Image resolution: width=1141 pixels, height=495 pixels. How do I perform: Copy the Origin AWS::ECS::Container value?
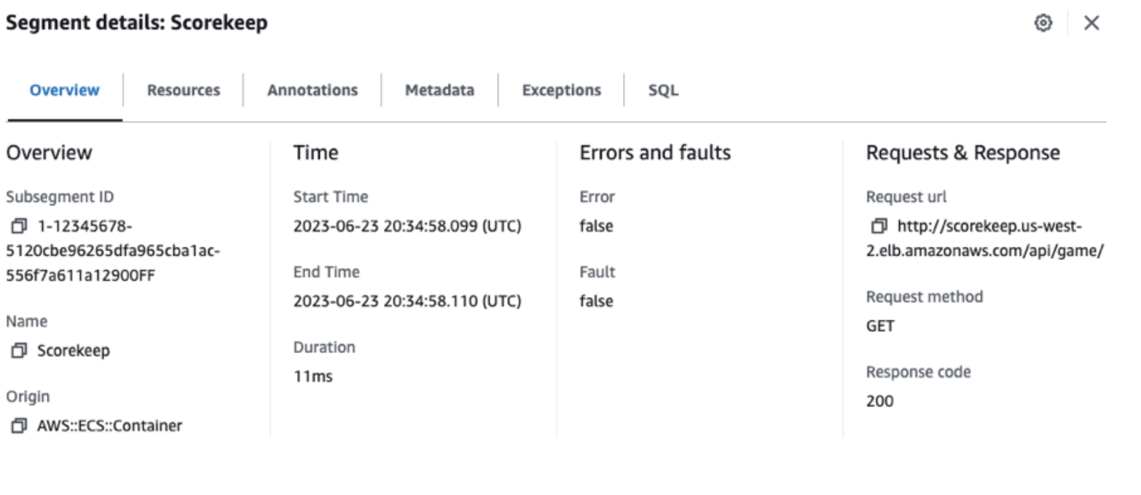tap(18, 426)
